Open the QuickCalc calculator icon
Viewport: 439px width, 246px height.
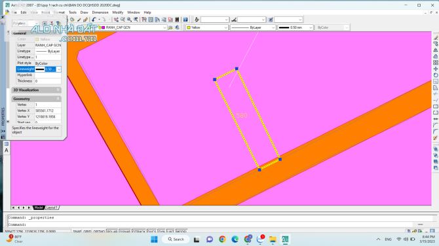click(177, 20)
